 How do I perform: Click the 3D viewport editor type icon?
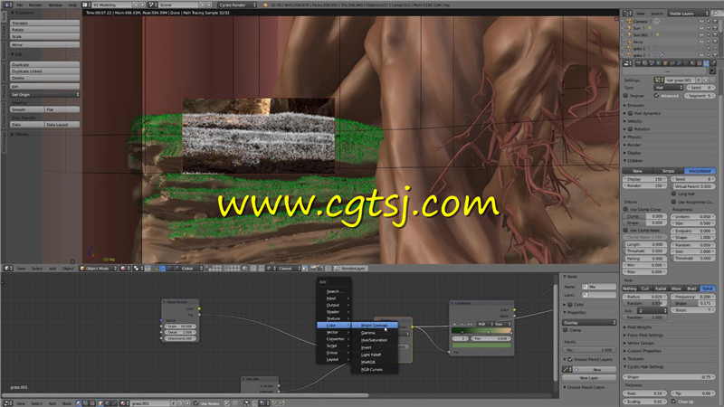(x=7, y=268)
